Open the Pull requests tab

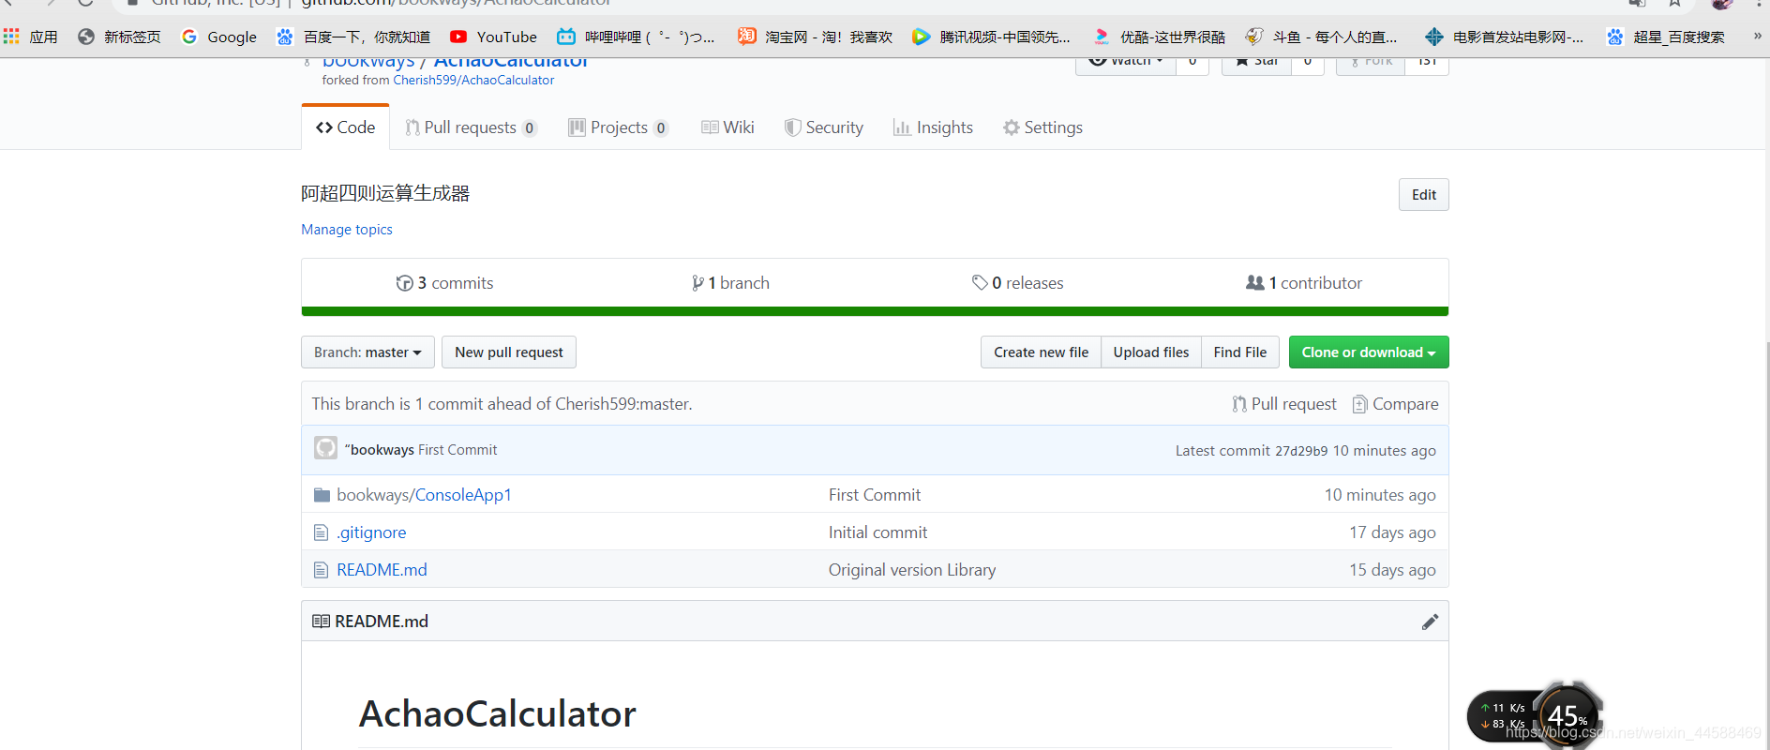471,127
